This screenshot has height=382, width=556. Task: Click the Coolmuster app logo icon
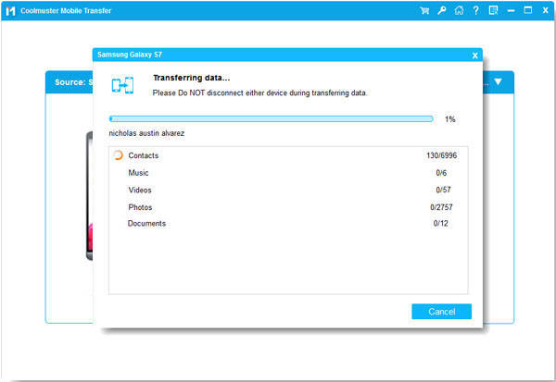point(11,11)
